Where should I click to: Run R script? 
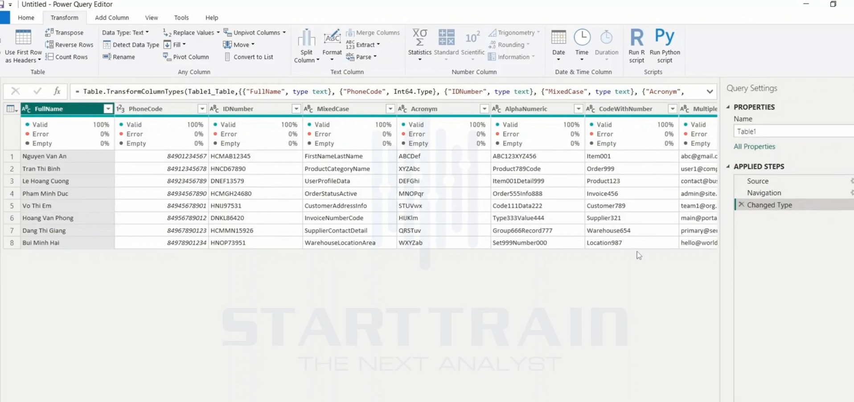636,45
